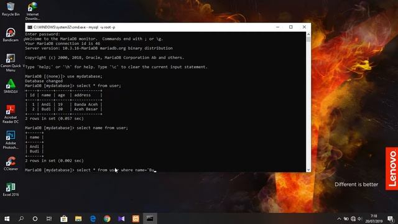
Task: Open the network globe tray icon
Action: (353, 218)
